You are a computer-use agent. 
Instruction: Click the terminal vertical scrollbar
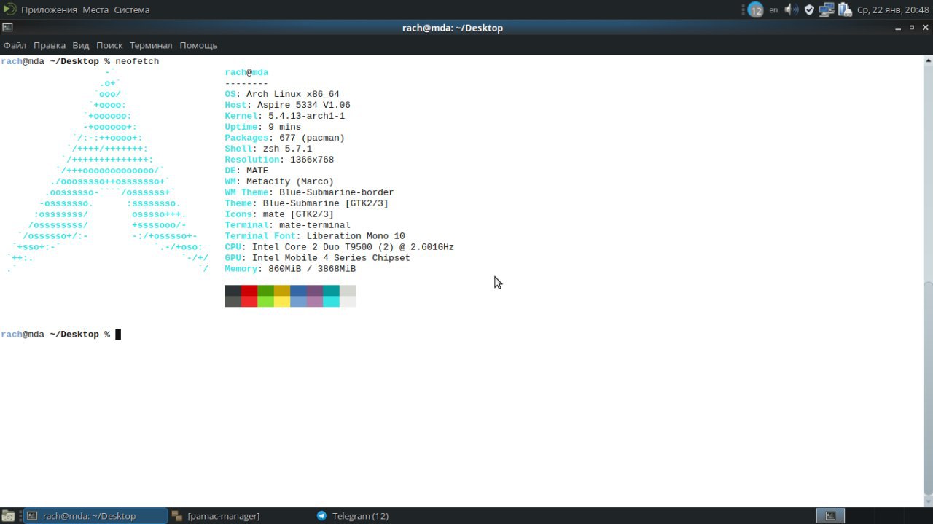coord(928,281)
